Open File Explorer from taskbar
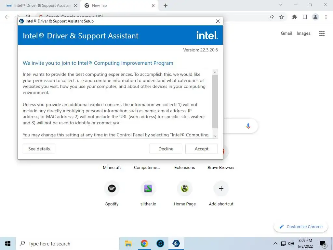 128,243
